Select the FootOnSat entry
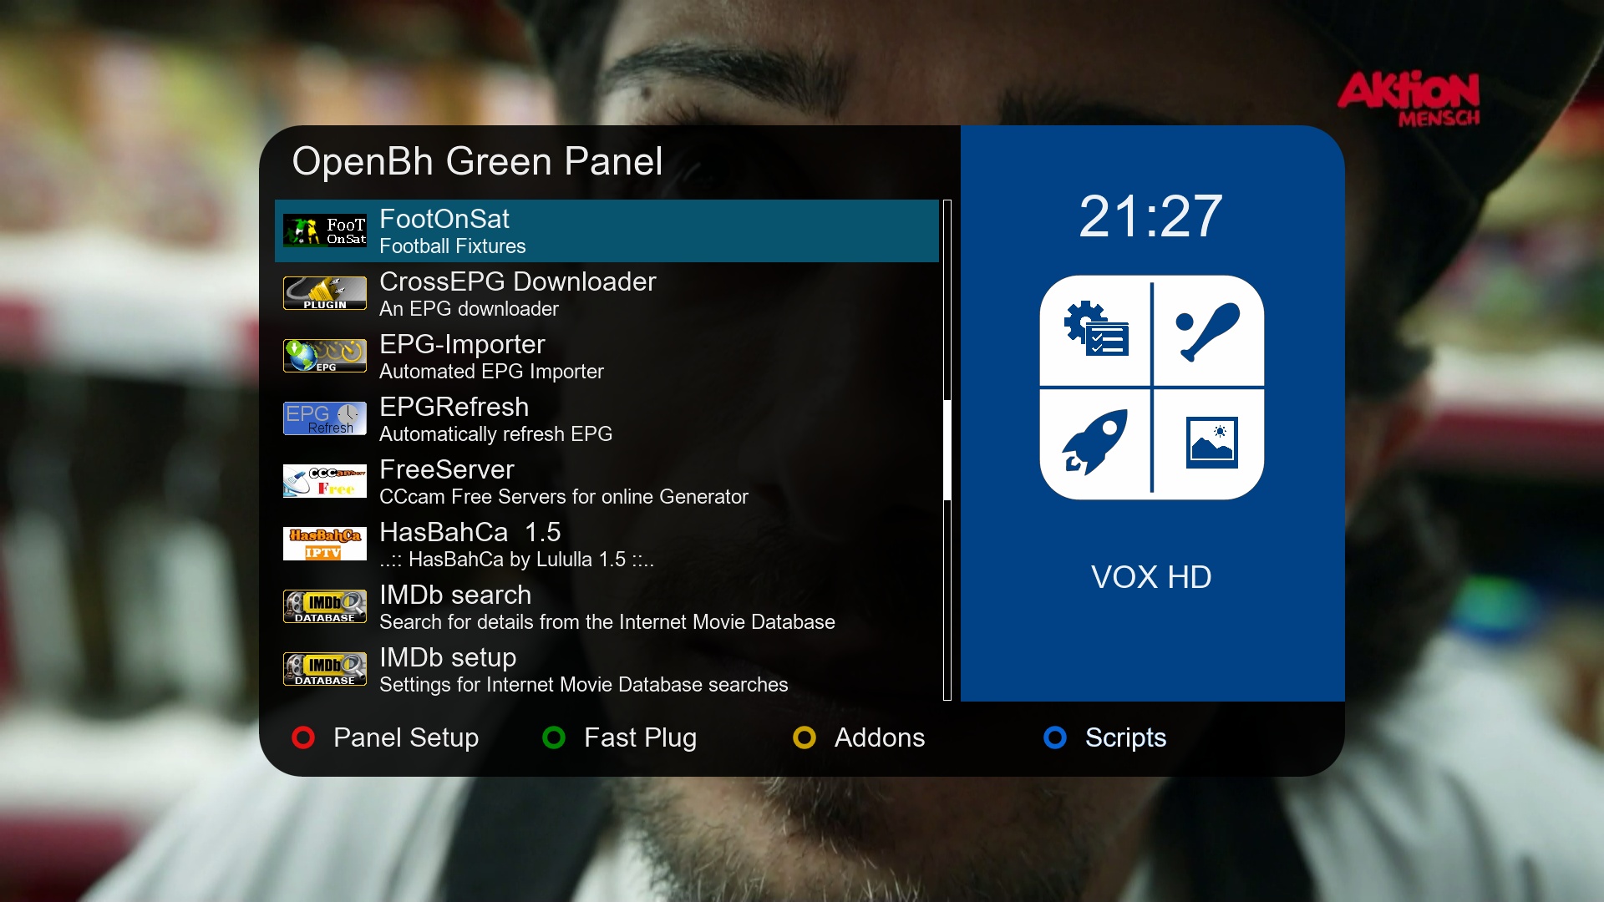This screenshot has width=1604, height=902. click(607, 231)
